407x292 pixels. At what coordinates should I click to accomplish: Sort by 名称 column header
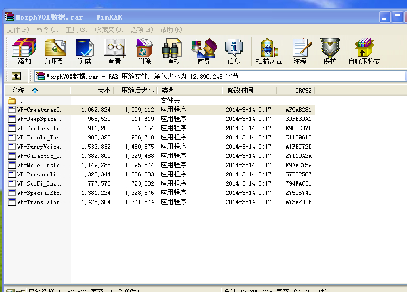37,91
